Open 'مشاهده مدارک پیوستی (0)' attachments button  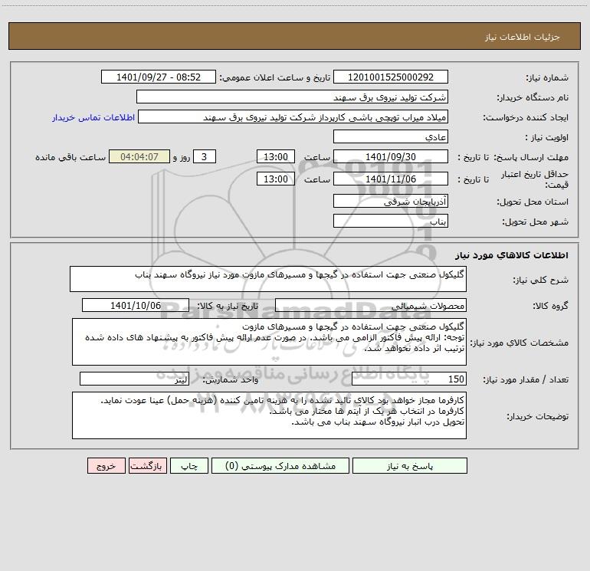tap(280, 466)
